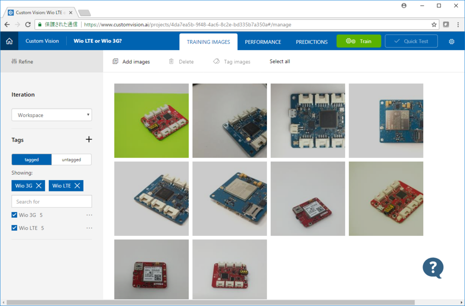Open a new browser tab

pos(84,13)
